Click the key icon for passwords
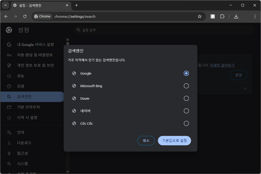Image resolution: width=261 pixels, height=174 pixels. click(9, 55)
